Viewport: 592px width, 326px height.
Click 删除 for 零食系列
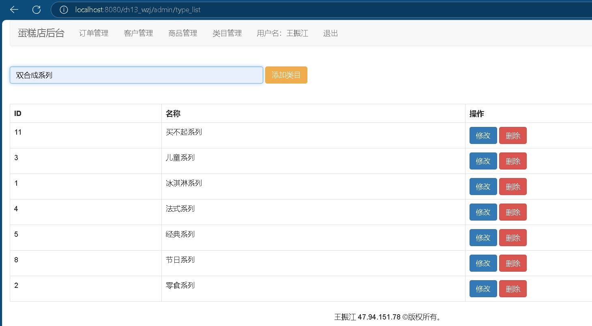513,289
